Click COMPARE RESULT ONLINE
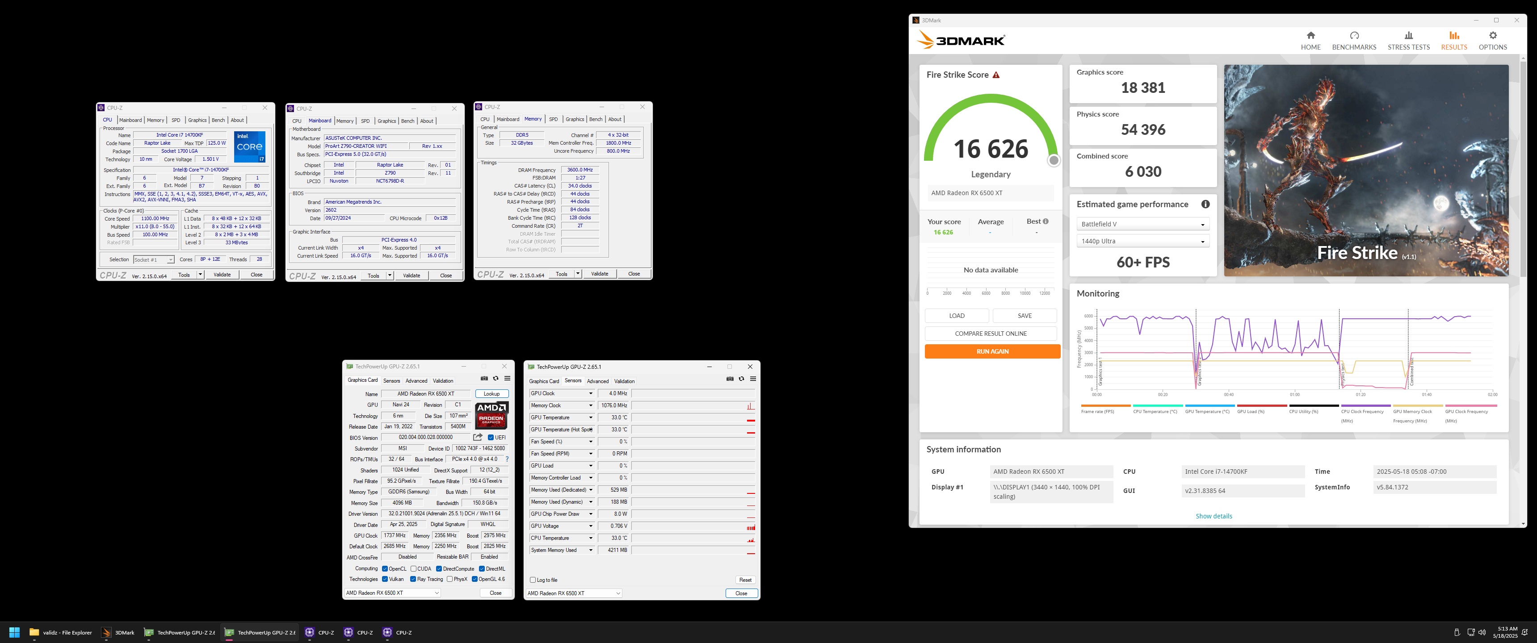 tap(991, 334)
